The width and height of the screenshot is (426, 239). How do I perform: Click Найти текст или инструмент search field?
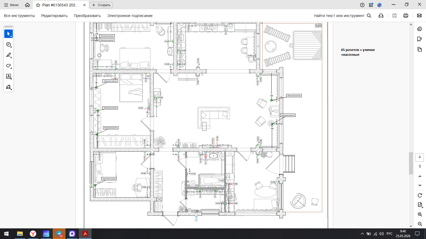339,16
